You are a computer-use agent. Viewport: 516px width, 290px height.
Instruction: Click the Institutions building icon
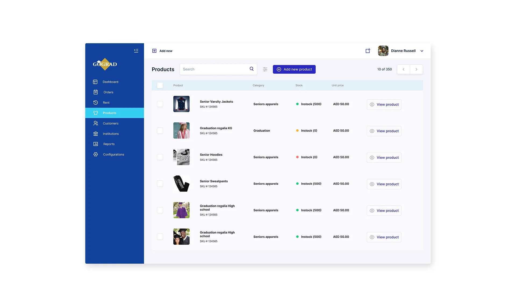point(95,134)
